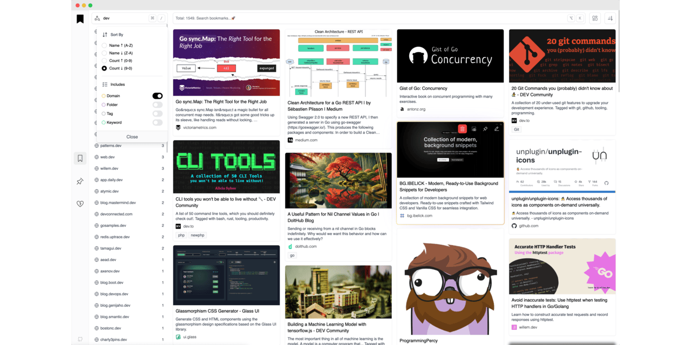Click the red trash icon on BG.IBELICK card
This screenshot has width=691, height=345.
(462, 129)
